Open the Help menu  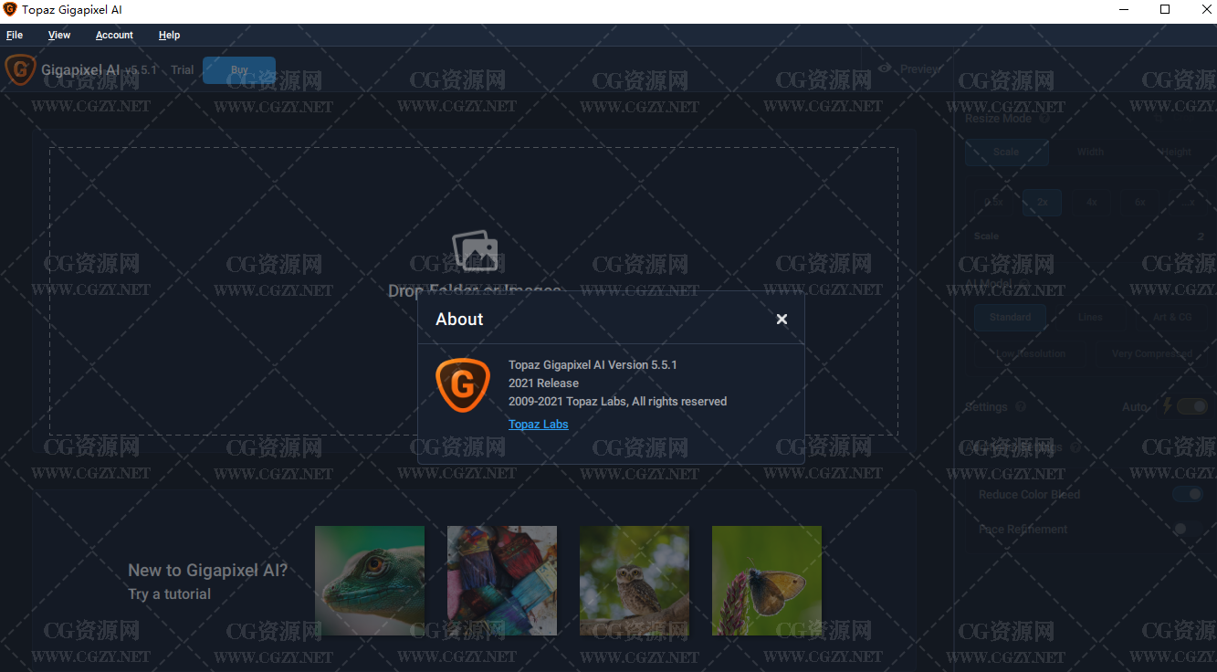coord(169,36)
